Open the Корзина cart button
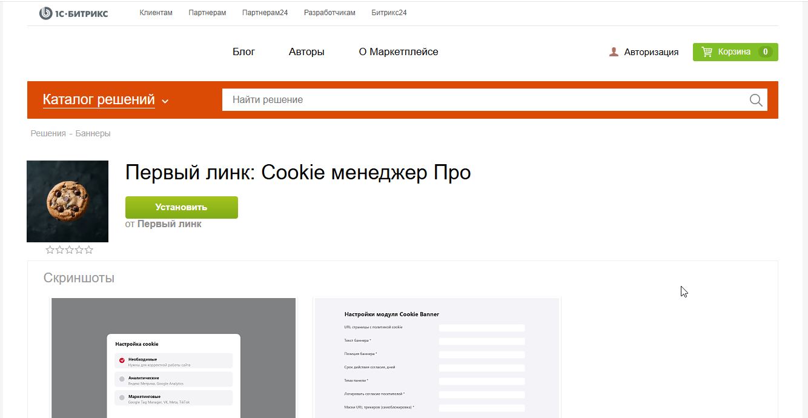Viewport: 808px width, 418px height. (735, 52)
